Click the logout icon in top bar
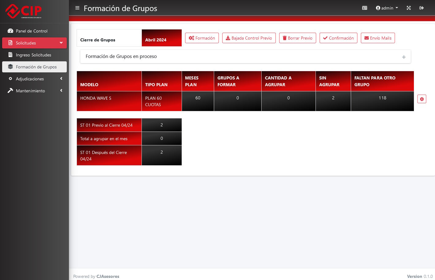Viewport: 435px width, 280px height. point(422,8)
